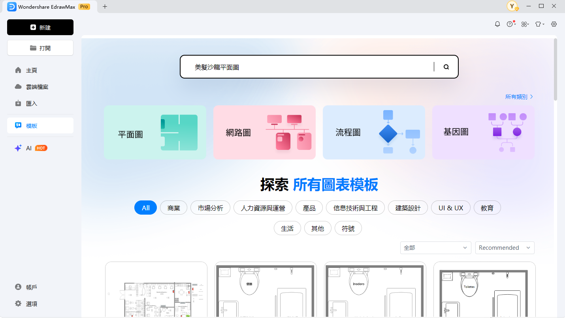Viewport: 565px width, 318px height.
Task: Open the 全部 filter dropdown
Action: coord(435,247)
